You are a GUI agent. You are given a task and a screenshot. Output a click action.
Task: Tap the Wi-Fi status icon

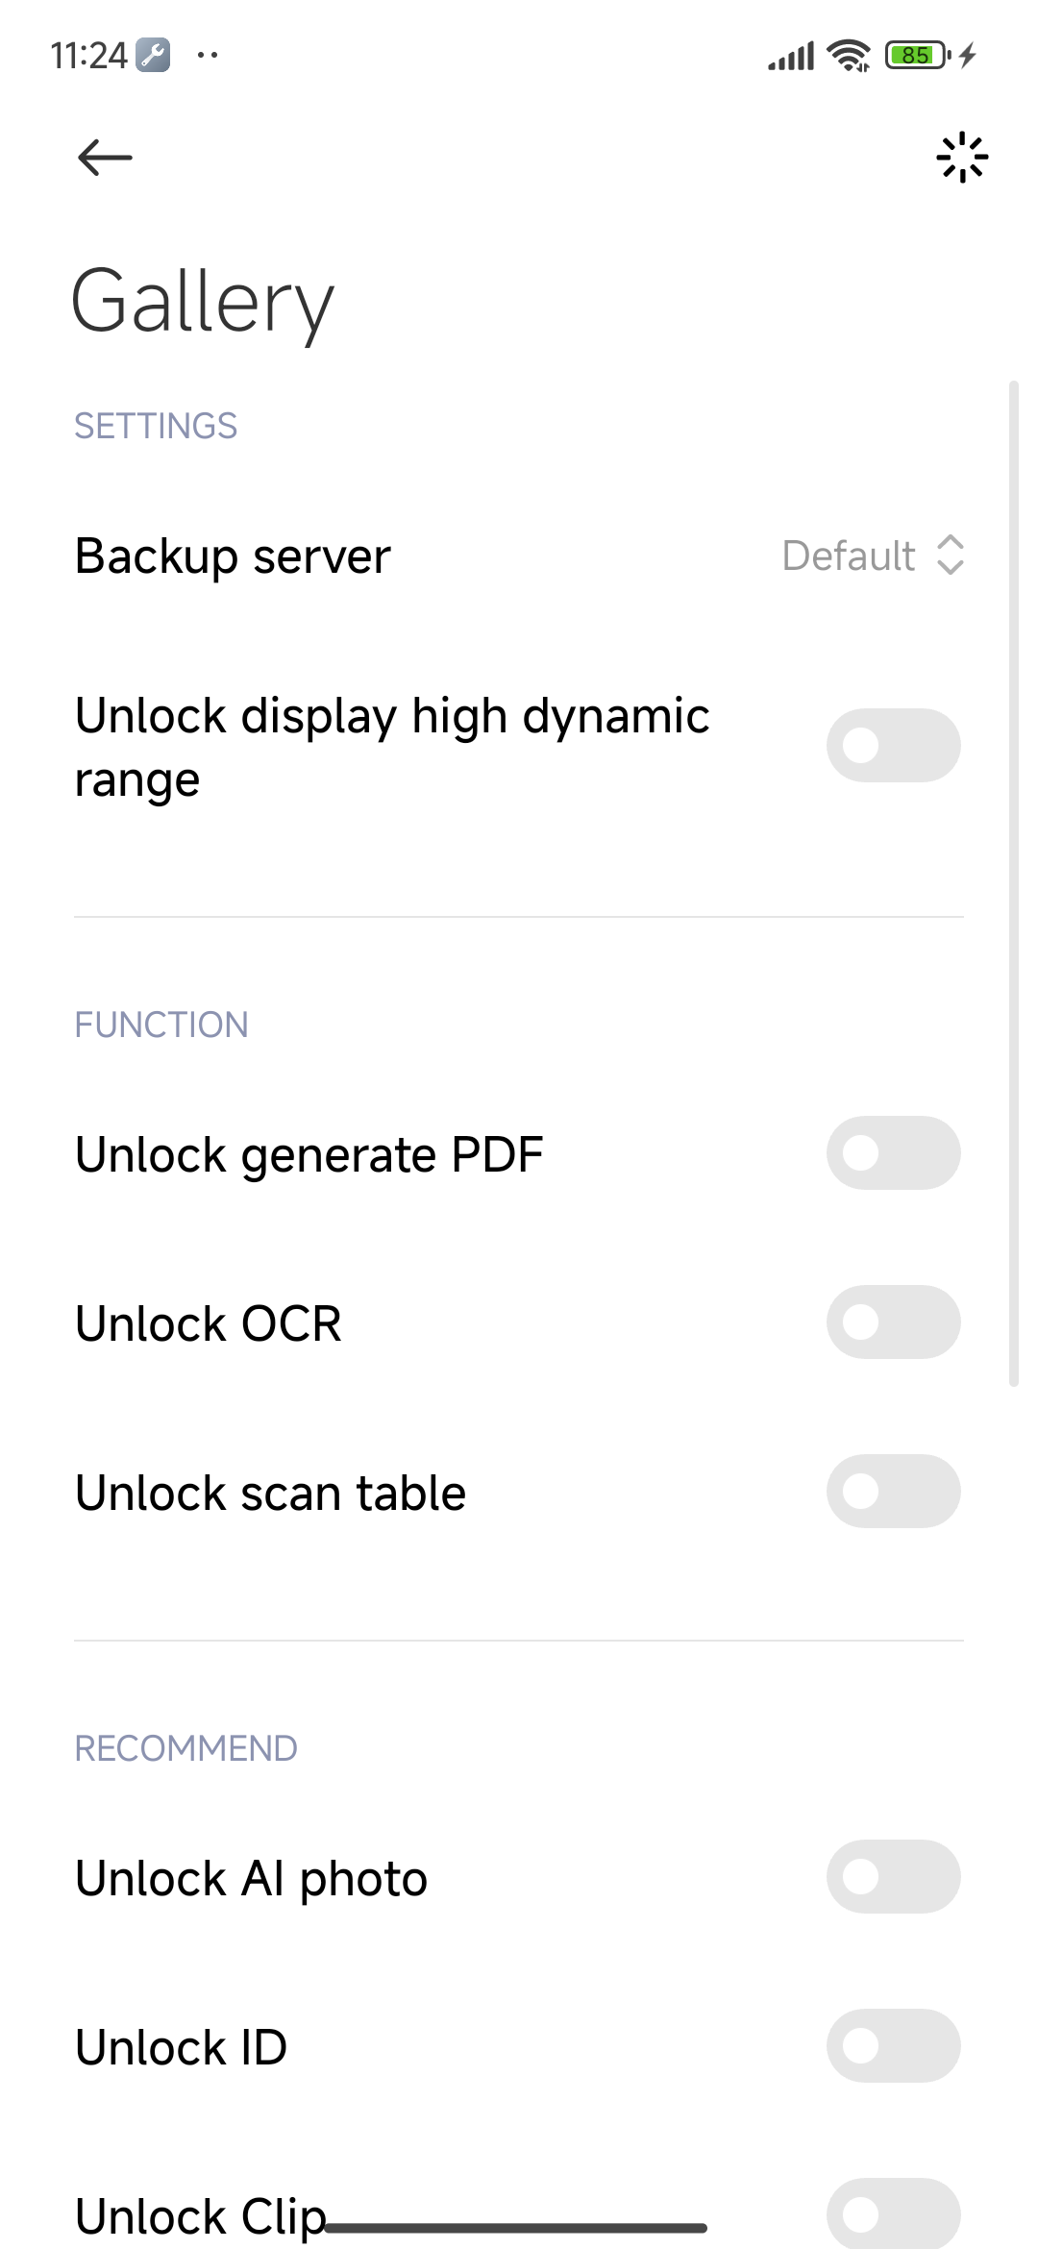pyautogui.click(x=848, y=56)
